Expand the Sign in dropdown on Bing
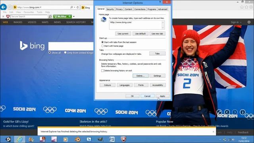This screenshot has width=254, height=143. 236,22
